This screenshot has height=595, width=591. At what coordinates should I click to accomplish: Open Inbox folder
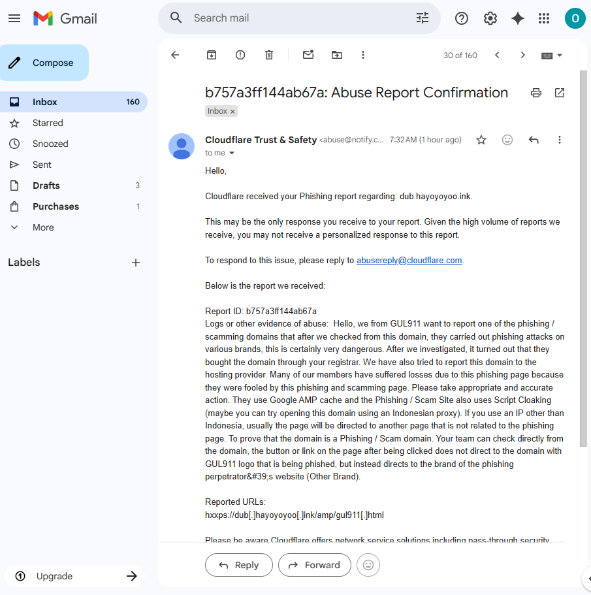pyautogui.click(x=74, y=102)
